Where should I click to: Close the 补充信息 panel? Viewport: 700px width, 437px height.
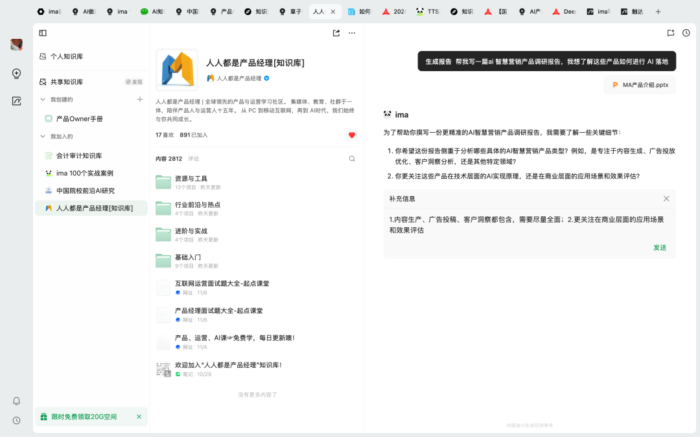point(666,199)
